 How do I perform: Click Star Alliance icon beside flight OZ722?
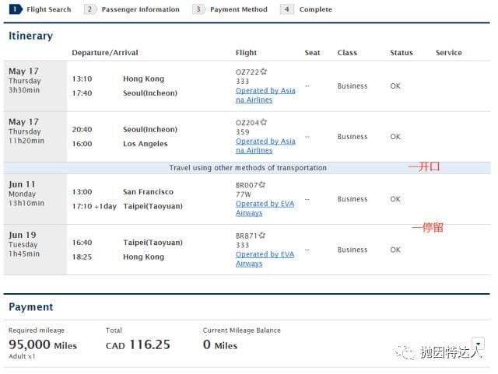point(264,71)
